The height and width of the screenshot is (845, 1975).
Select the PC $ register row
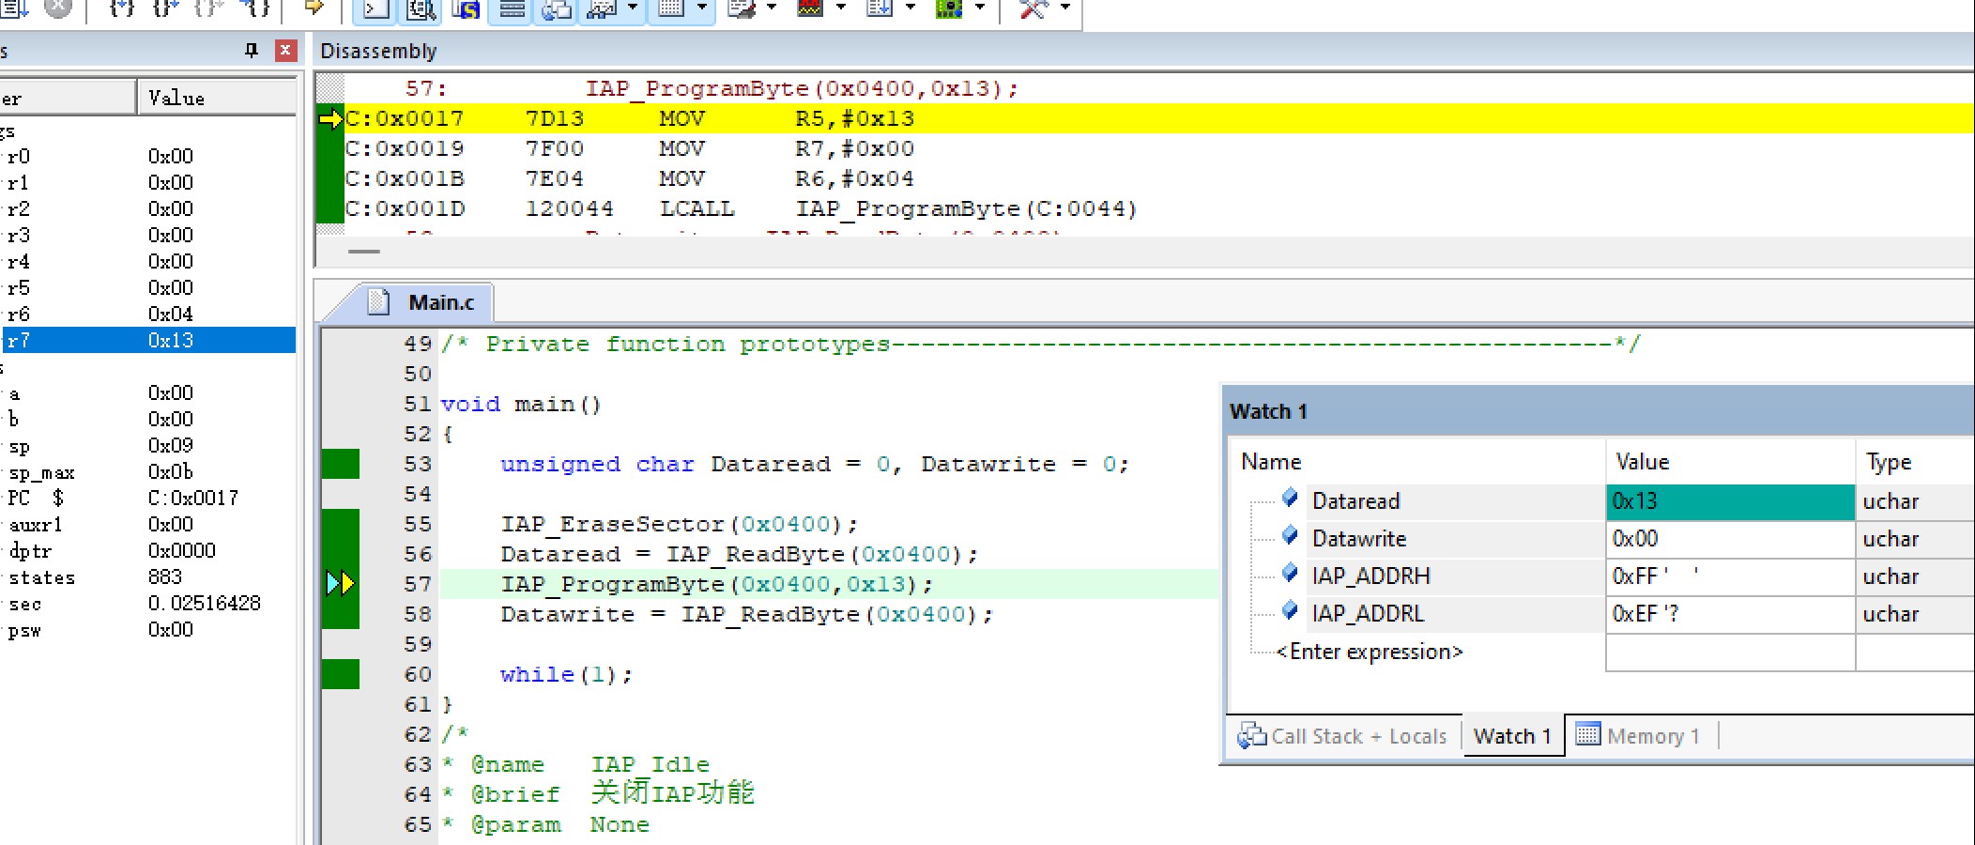pos(147,498)
